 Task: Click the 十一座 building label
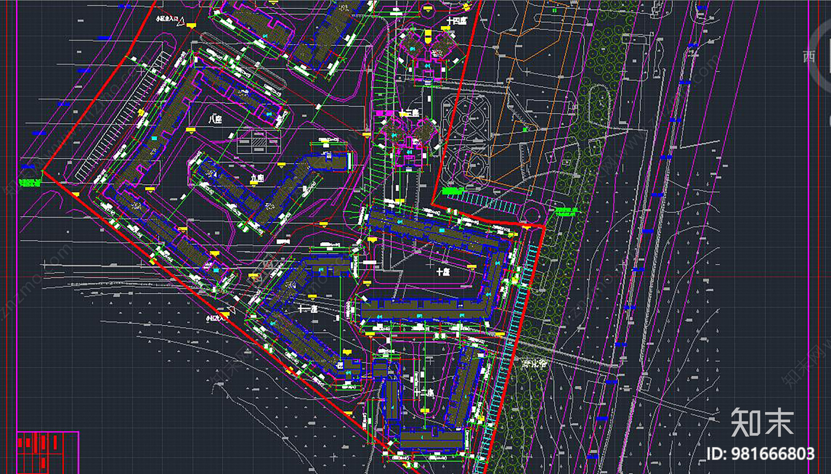[x=307, y=309]
